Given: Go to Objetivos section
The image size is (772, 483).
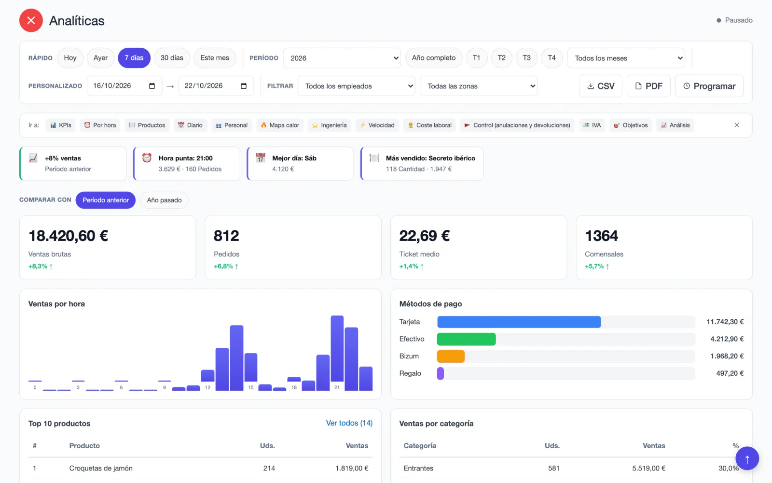Looking at the screenshot, I should pyautogui.click(x=631, y=125).
